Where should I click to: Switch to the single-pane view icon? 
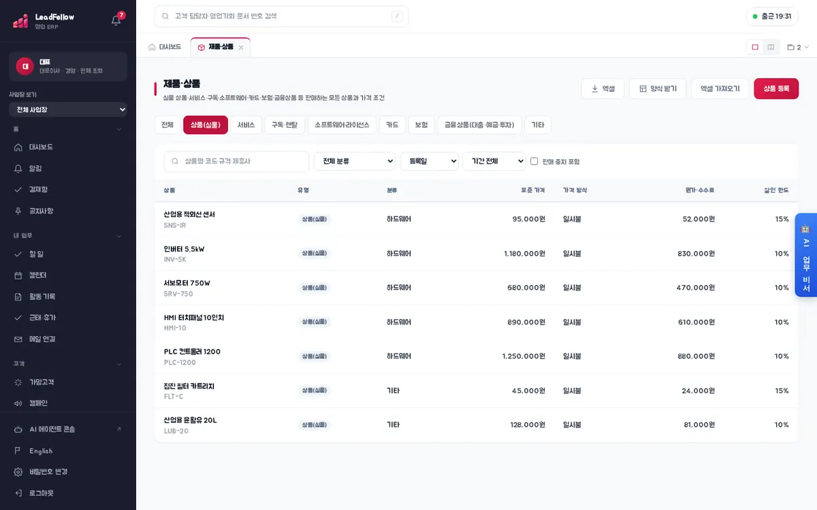click(x=755, y=47)
